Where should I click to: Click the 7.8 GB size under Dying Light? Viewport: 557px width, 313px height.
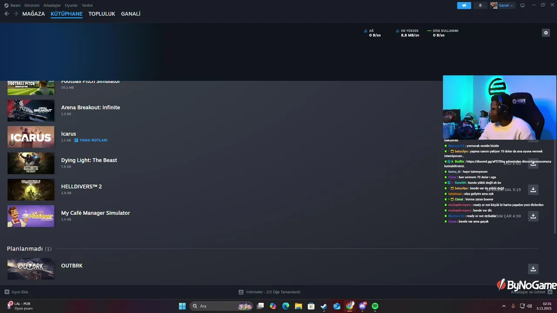tap(66, 166)
